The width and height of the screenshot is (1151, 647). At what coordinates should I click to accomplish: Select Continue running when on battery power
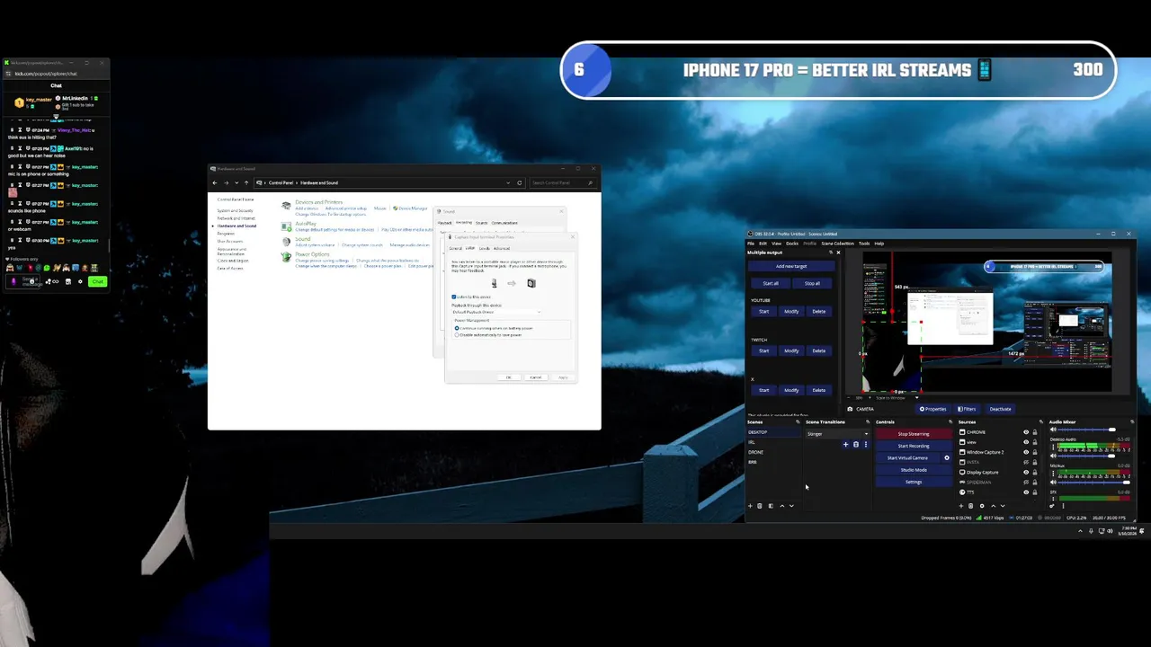457,328
